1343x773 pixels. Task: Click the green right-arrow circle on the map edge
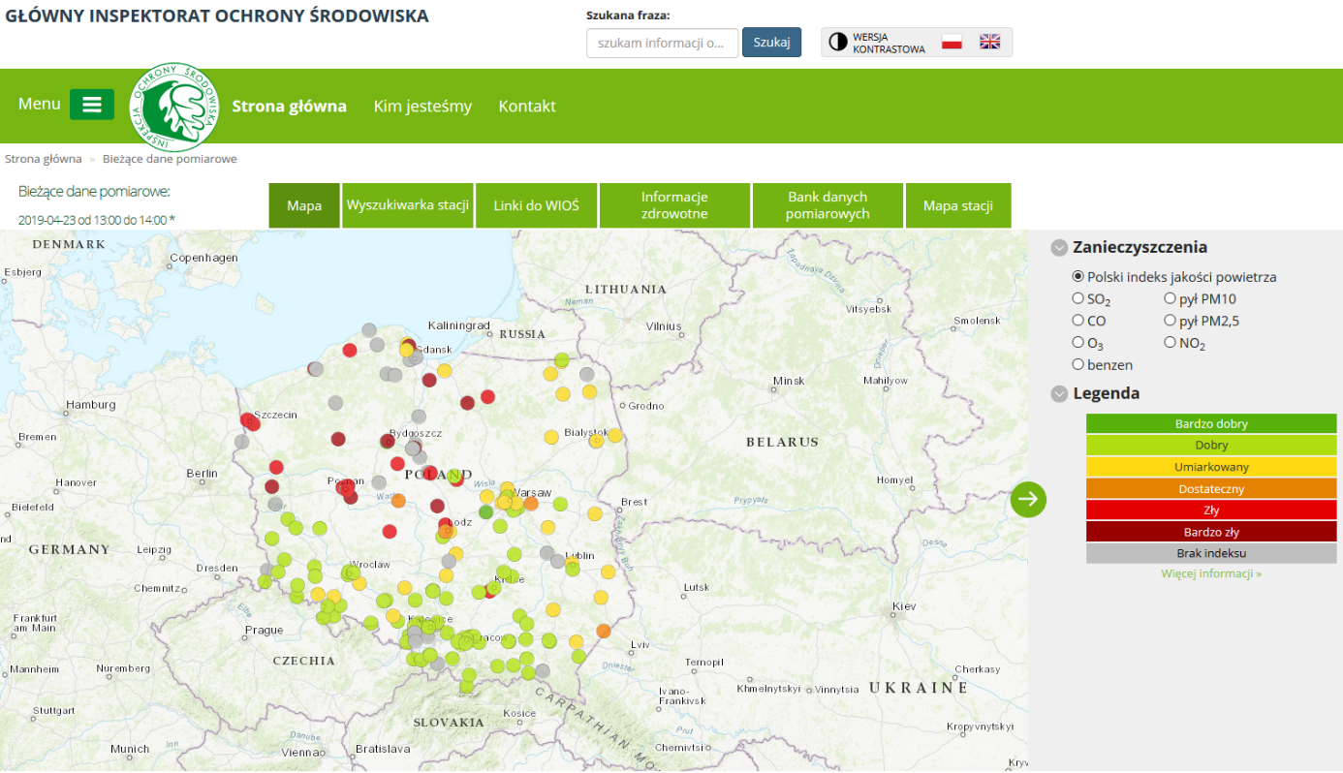[1028, 499]
